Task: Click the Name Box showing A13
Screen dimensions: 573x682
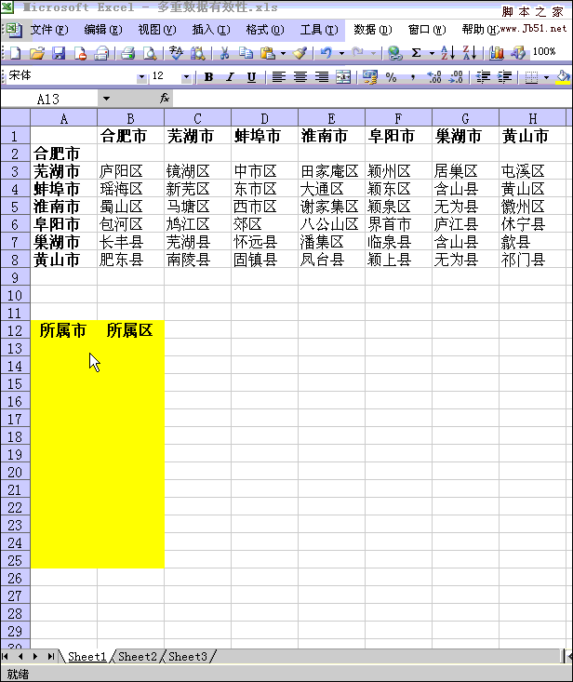Action: tap(48, 100)
